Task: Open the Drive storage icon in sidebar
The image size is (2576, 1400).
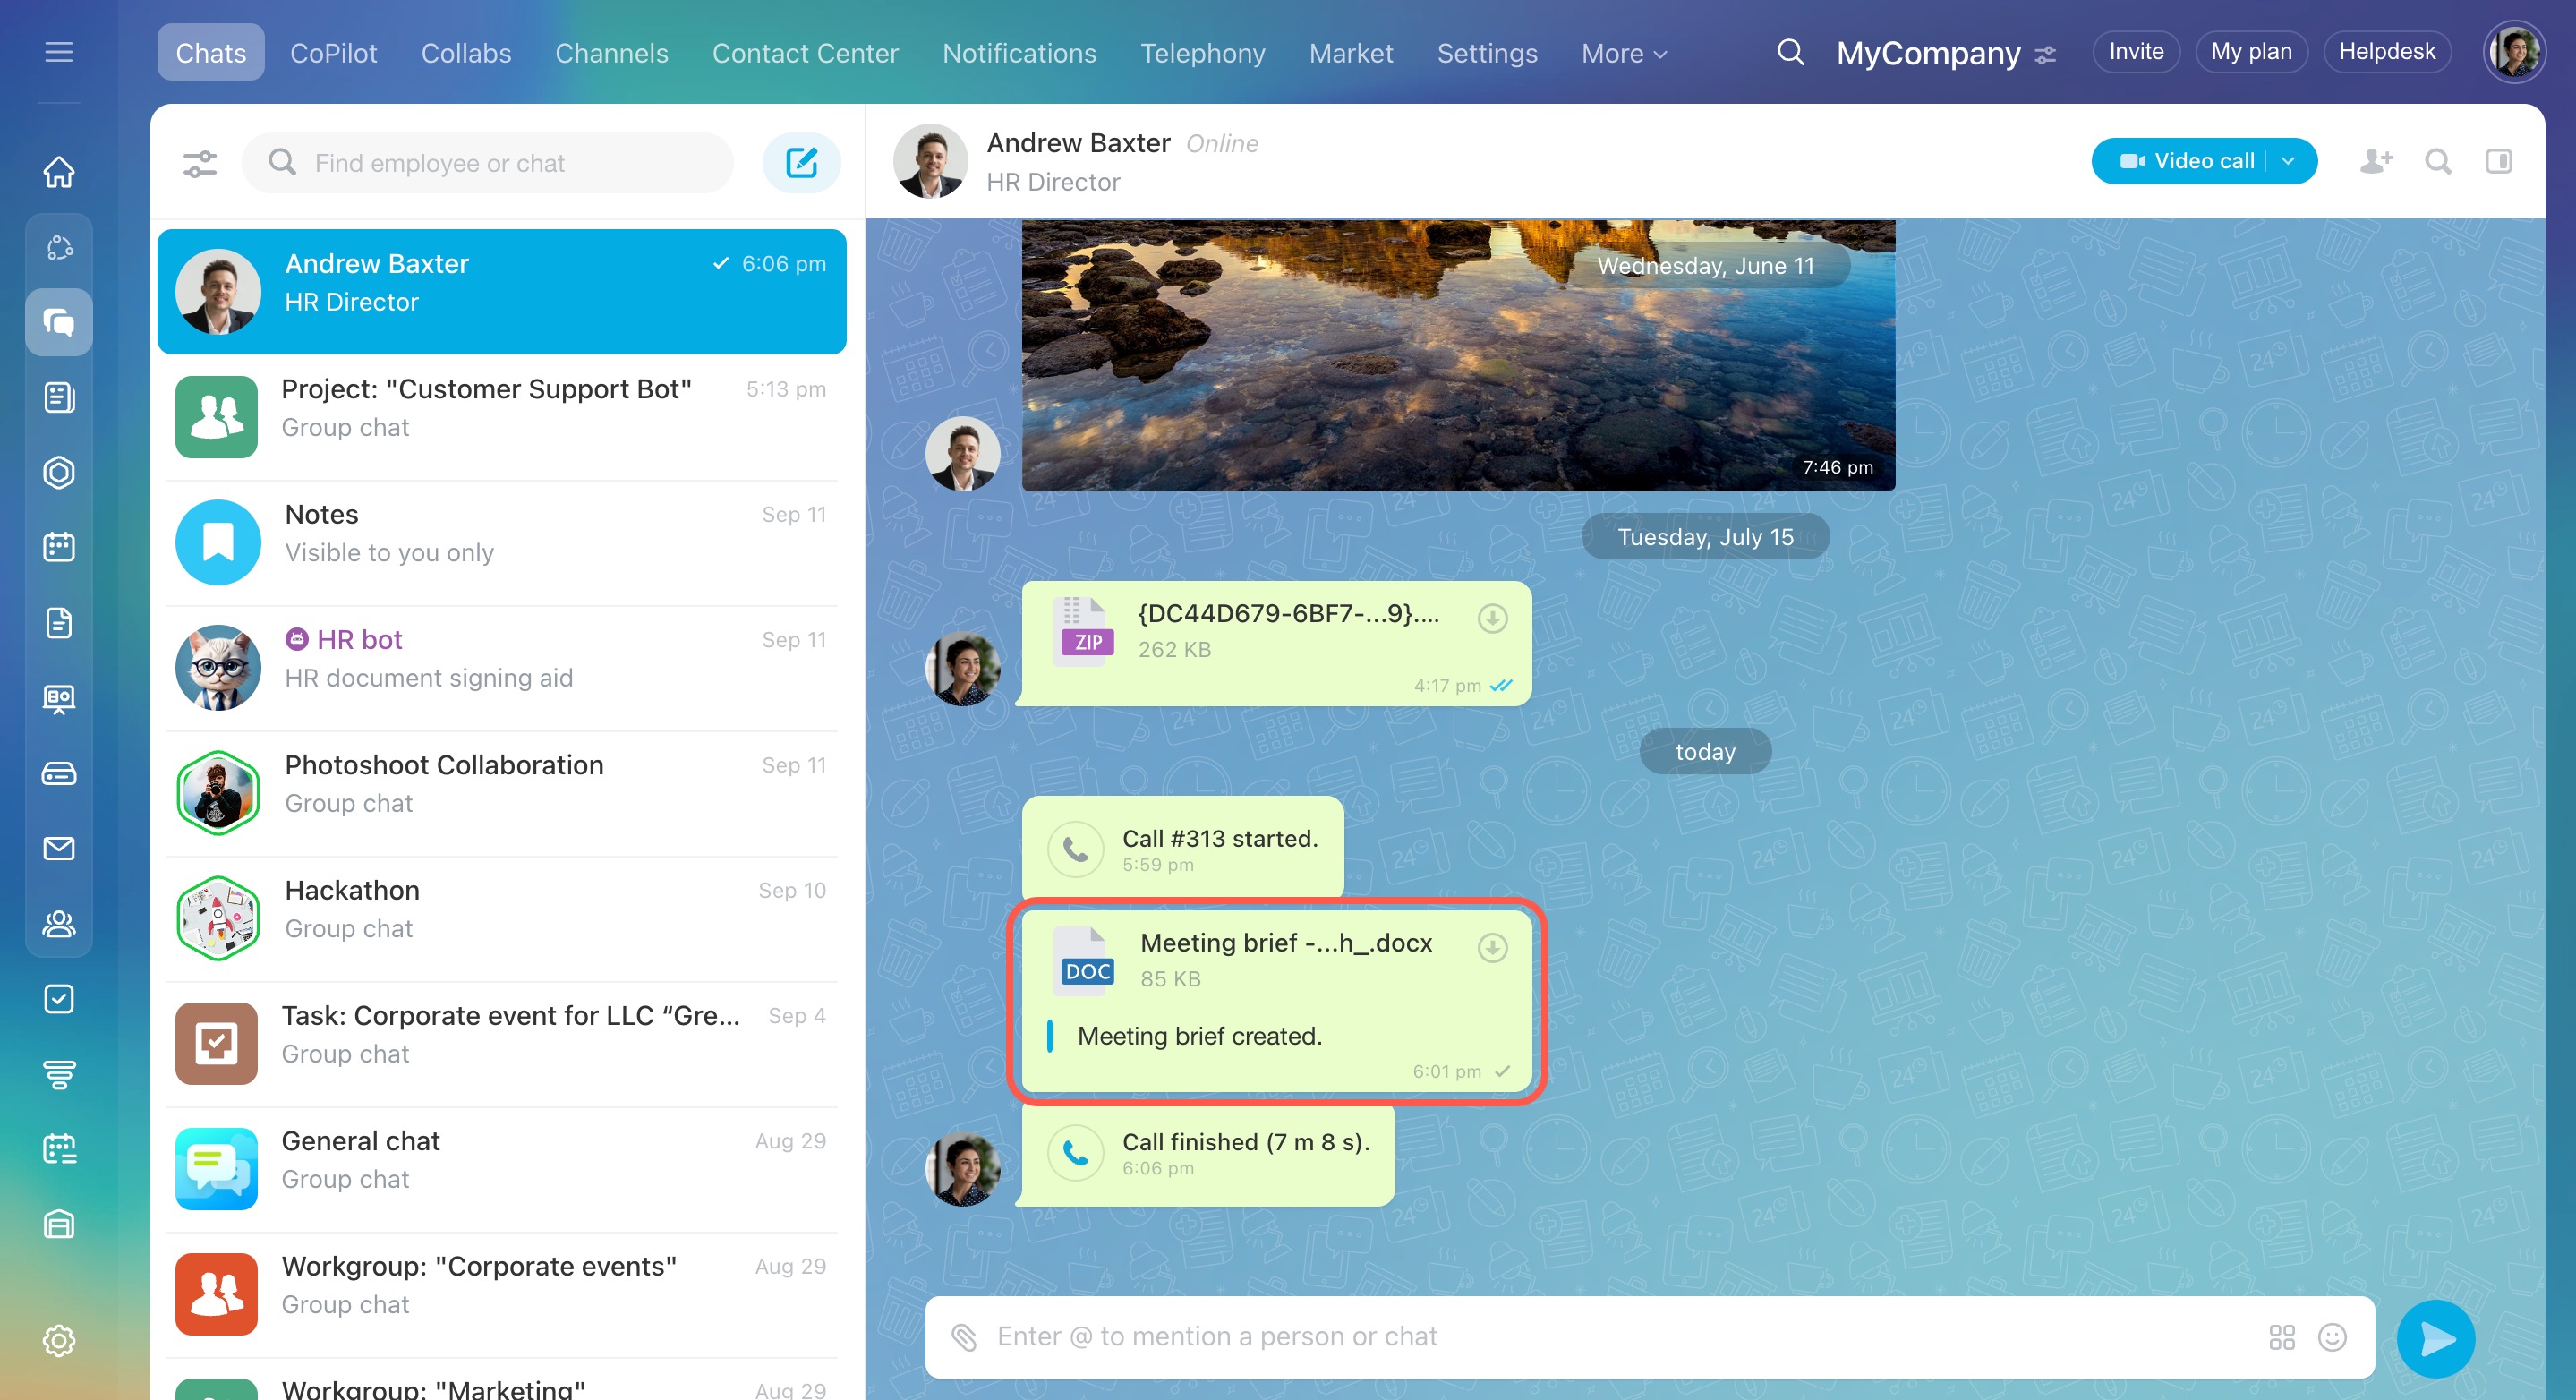Action: [x=59, y=773]
